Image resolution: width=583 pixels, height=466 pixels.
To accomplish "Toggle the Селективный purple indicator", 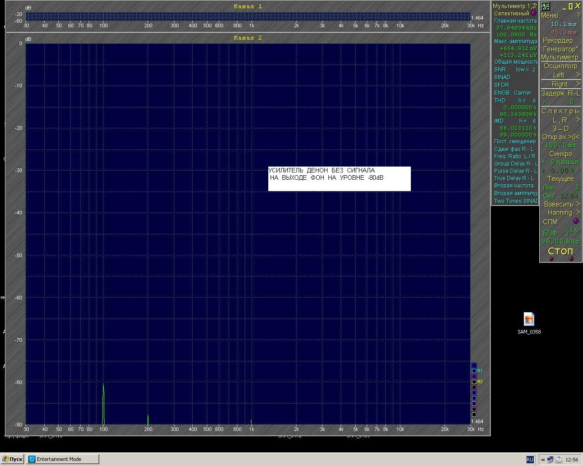I will point(534,14).
